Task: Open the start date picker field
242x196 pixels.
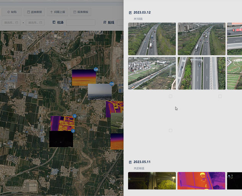Action: coord(11,23)
